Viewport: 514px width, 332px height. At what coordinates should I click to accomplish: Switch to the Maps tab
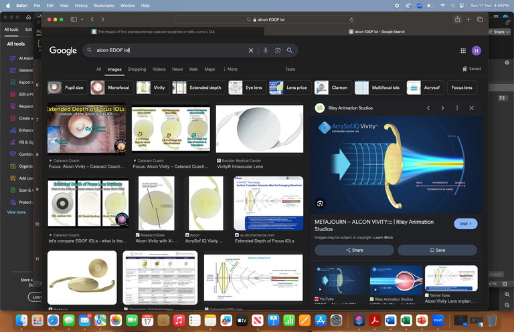click(x=209, y=69)
